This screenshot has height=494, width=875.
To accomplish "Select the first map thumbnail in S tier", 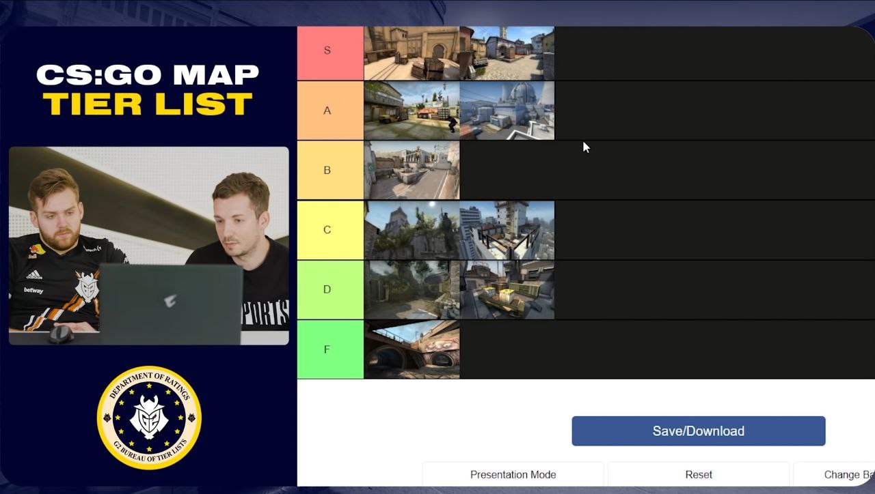I will [412, 53].
